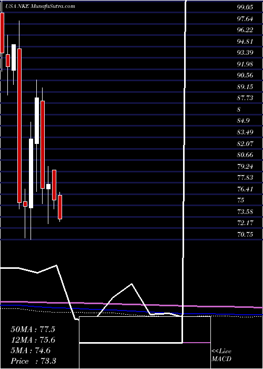Click the 12MA : 75.6 readout

[33, 340]
